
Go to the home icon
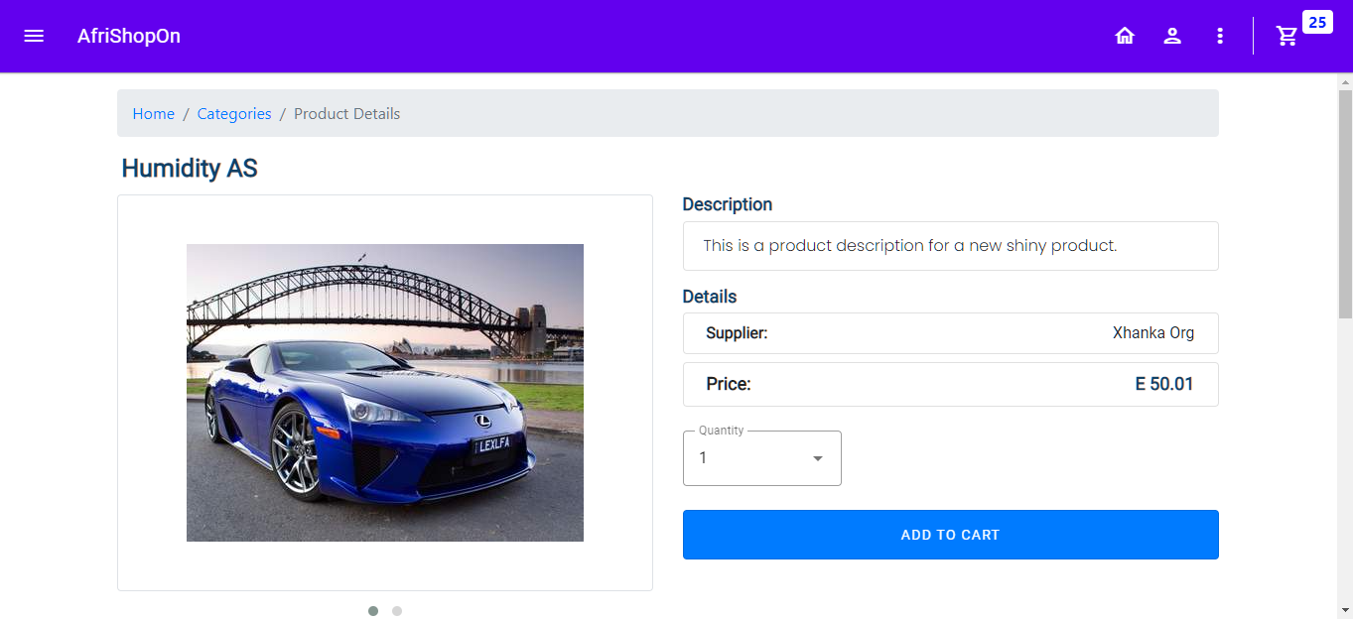(1125, 36)
